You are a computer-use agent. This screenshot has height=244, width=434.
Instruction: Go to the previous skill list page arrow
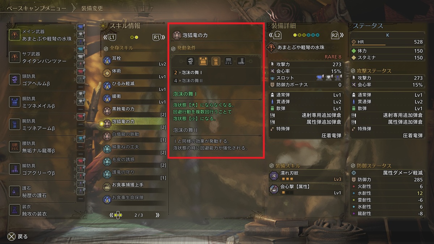(x=112, y=215)
